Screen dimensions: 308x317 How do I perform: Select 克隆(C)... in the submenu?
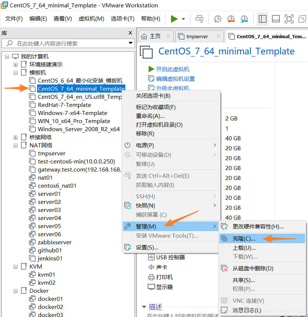262,238
